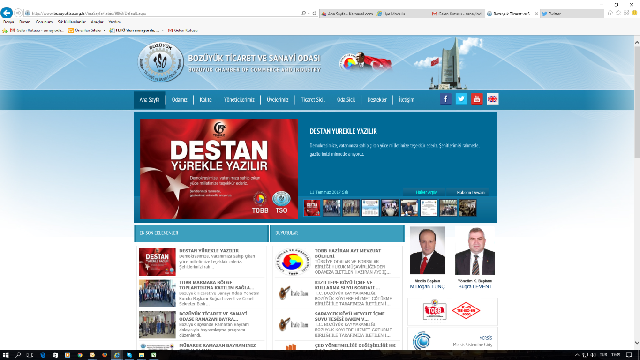This screenshot has width=640, height=360.
Task: Launch Google Chrome from taskbar
Action: click(x=80, y=355)
